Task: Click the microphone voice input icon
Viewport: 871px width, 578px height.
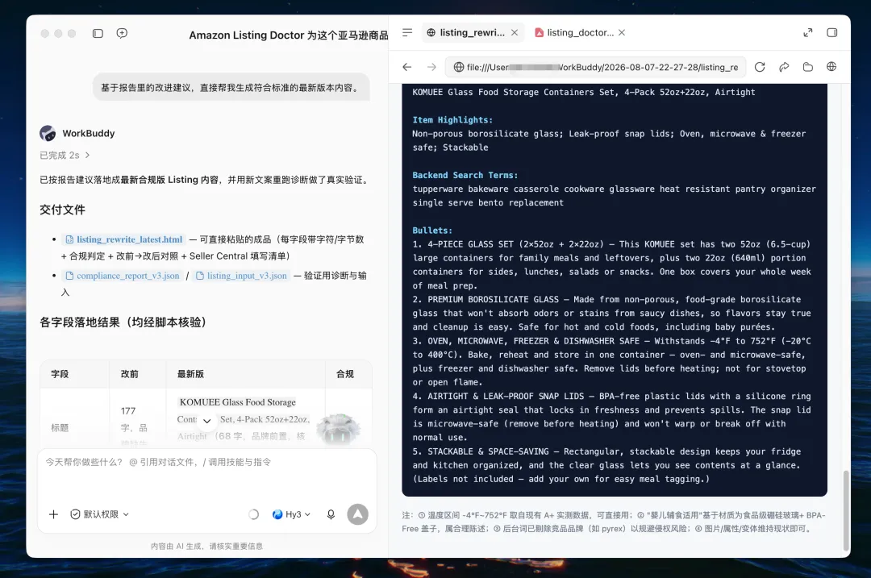Action: 331,514
